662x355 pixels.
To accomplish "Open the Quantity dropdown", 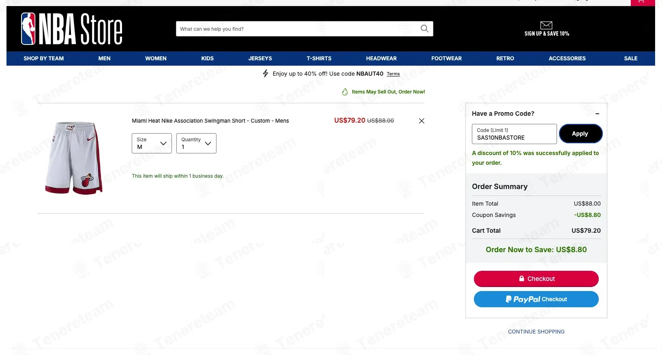I will [196, 143].
